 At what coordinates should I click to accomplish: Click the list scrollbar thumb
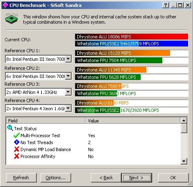point(184,128)
